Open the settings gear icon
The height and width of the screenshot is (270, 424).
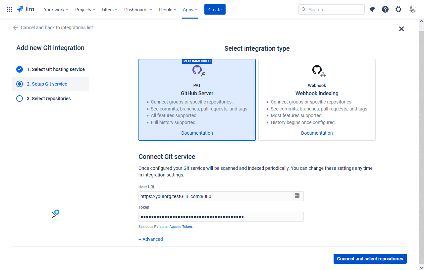pyautogui.click(x=398, y=9)
